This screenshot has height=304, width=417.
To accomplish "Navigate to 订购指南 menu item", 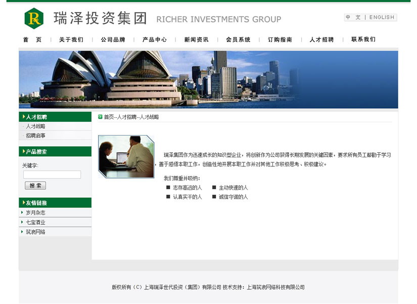I will (x=280, y=39).
